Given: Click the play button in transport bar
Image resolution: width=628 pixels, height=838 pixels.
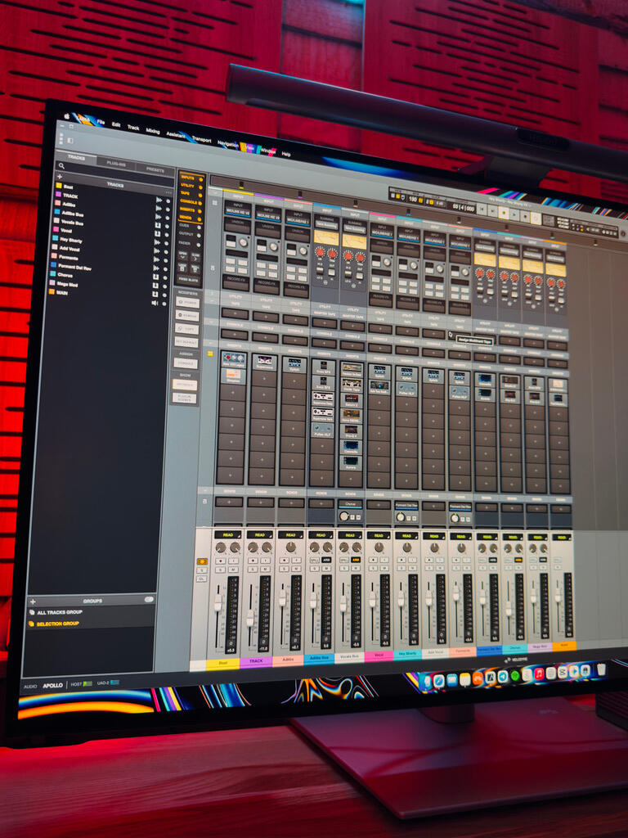Looking at the screenshot, I should coord(514,215).
